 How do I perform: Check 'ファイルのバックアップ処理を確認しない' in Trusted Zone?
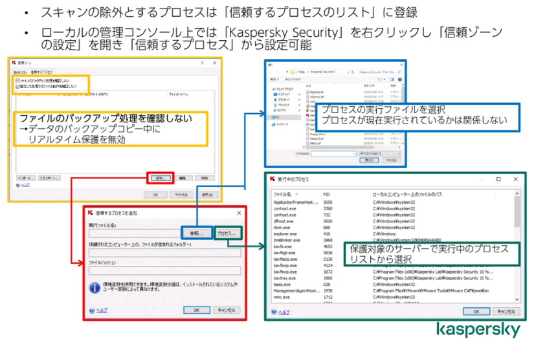pyautogui.click(x=17, y=81)
